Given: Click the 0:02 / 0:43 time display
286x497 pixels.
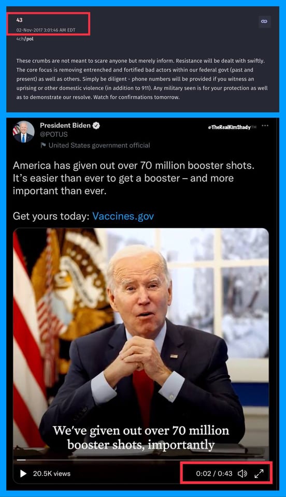Looking at the screenshot, I should coord(214,474).
